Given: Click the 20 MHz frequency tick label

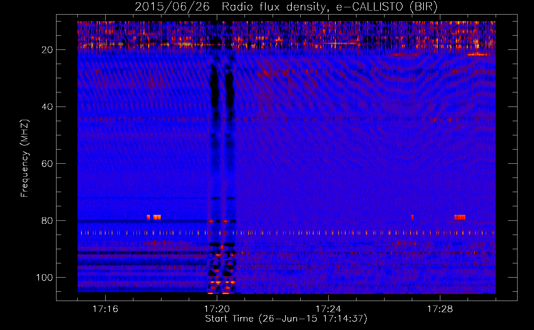Looking at the screenshot, I should pyautogui.click(x=48, y=50).
